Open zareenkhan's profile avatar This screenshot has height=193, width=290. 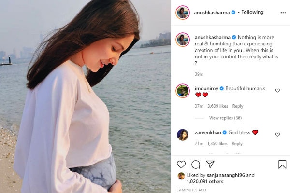[183, 135]
